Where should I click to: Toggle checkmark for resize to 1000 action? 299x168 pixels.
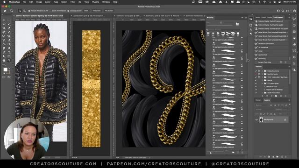point(256,86)
